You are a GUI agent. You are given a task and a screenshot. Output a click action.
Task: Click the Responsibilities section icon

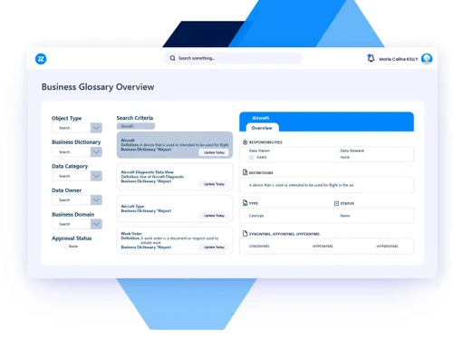pos(245,142)
